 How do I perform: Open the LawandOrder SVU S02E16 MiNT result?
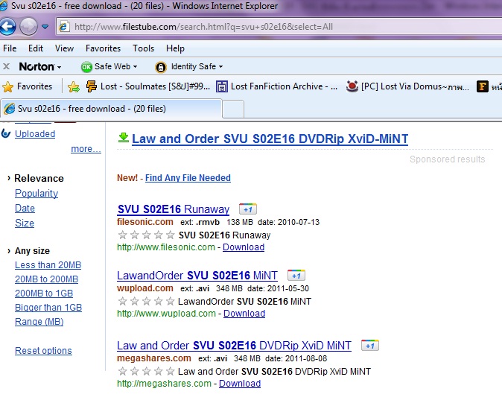(197, 276)
